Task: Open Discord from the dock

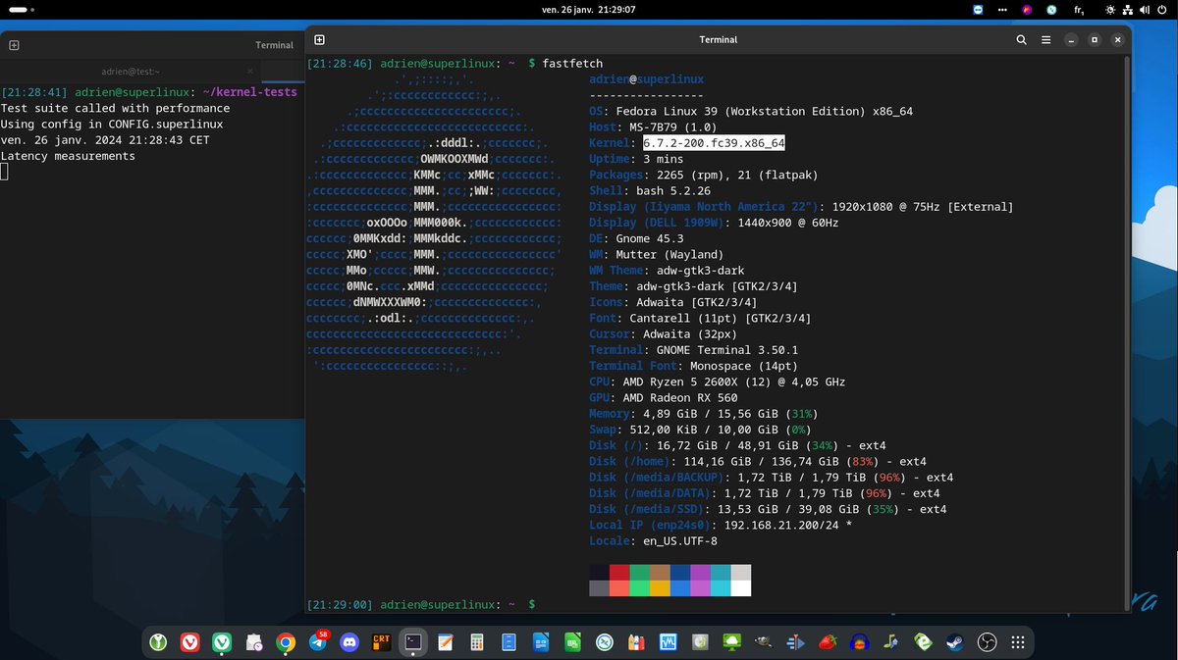Action: (348, 642)
